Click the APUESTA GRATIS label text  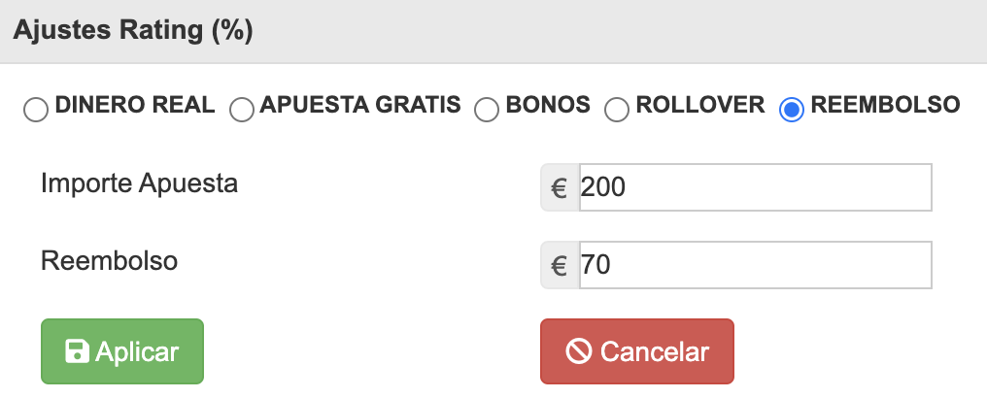click(x=359, y=105)
